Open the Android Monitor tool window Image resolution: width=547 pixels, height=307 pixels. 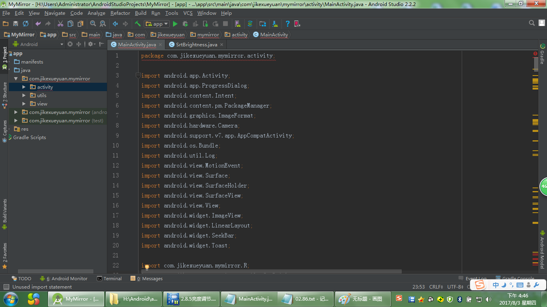pos(64,279)
